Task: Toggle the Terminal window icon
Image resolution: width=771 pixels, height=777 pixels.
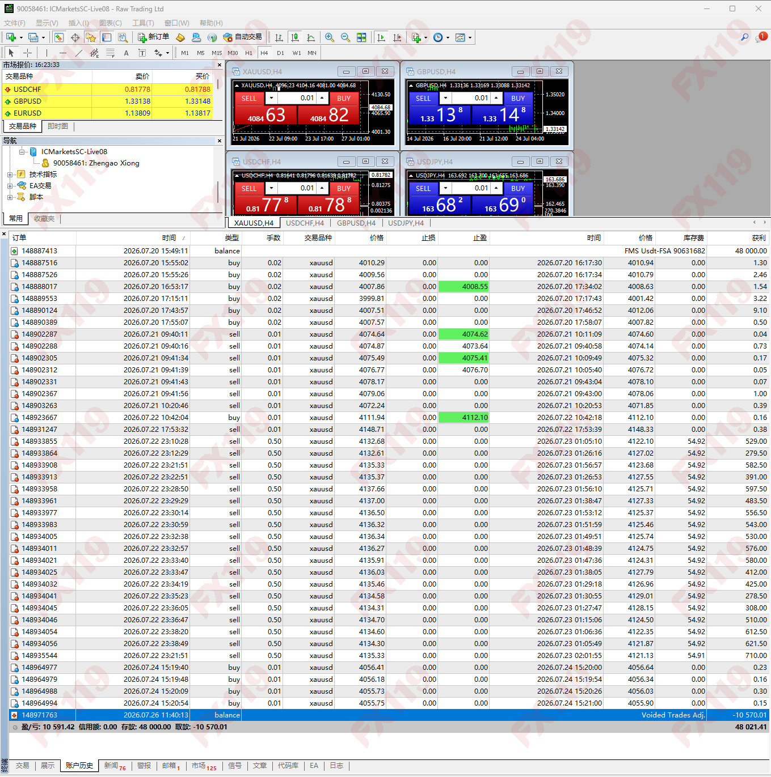Action: (x=107, y=37)
